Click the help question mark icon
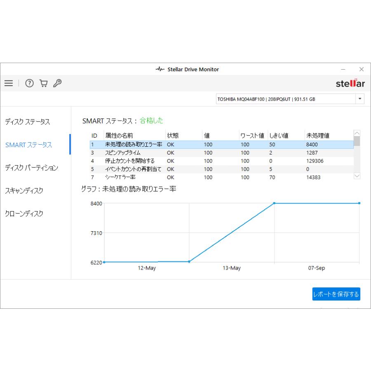371x371 pixels. (x=29, y=83)
